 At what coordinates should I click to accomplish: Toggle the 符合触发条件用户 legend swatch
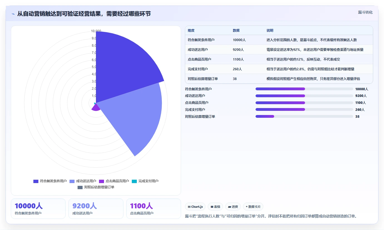click(x=36, y=181)
